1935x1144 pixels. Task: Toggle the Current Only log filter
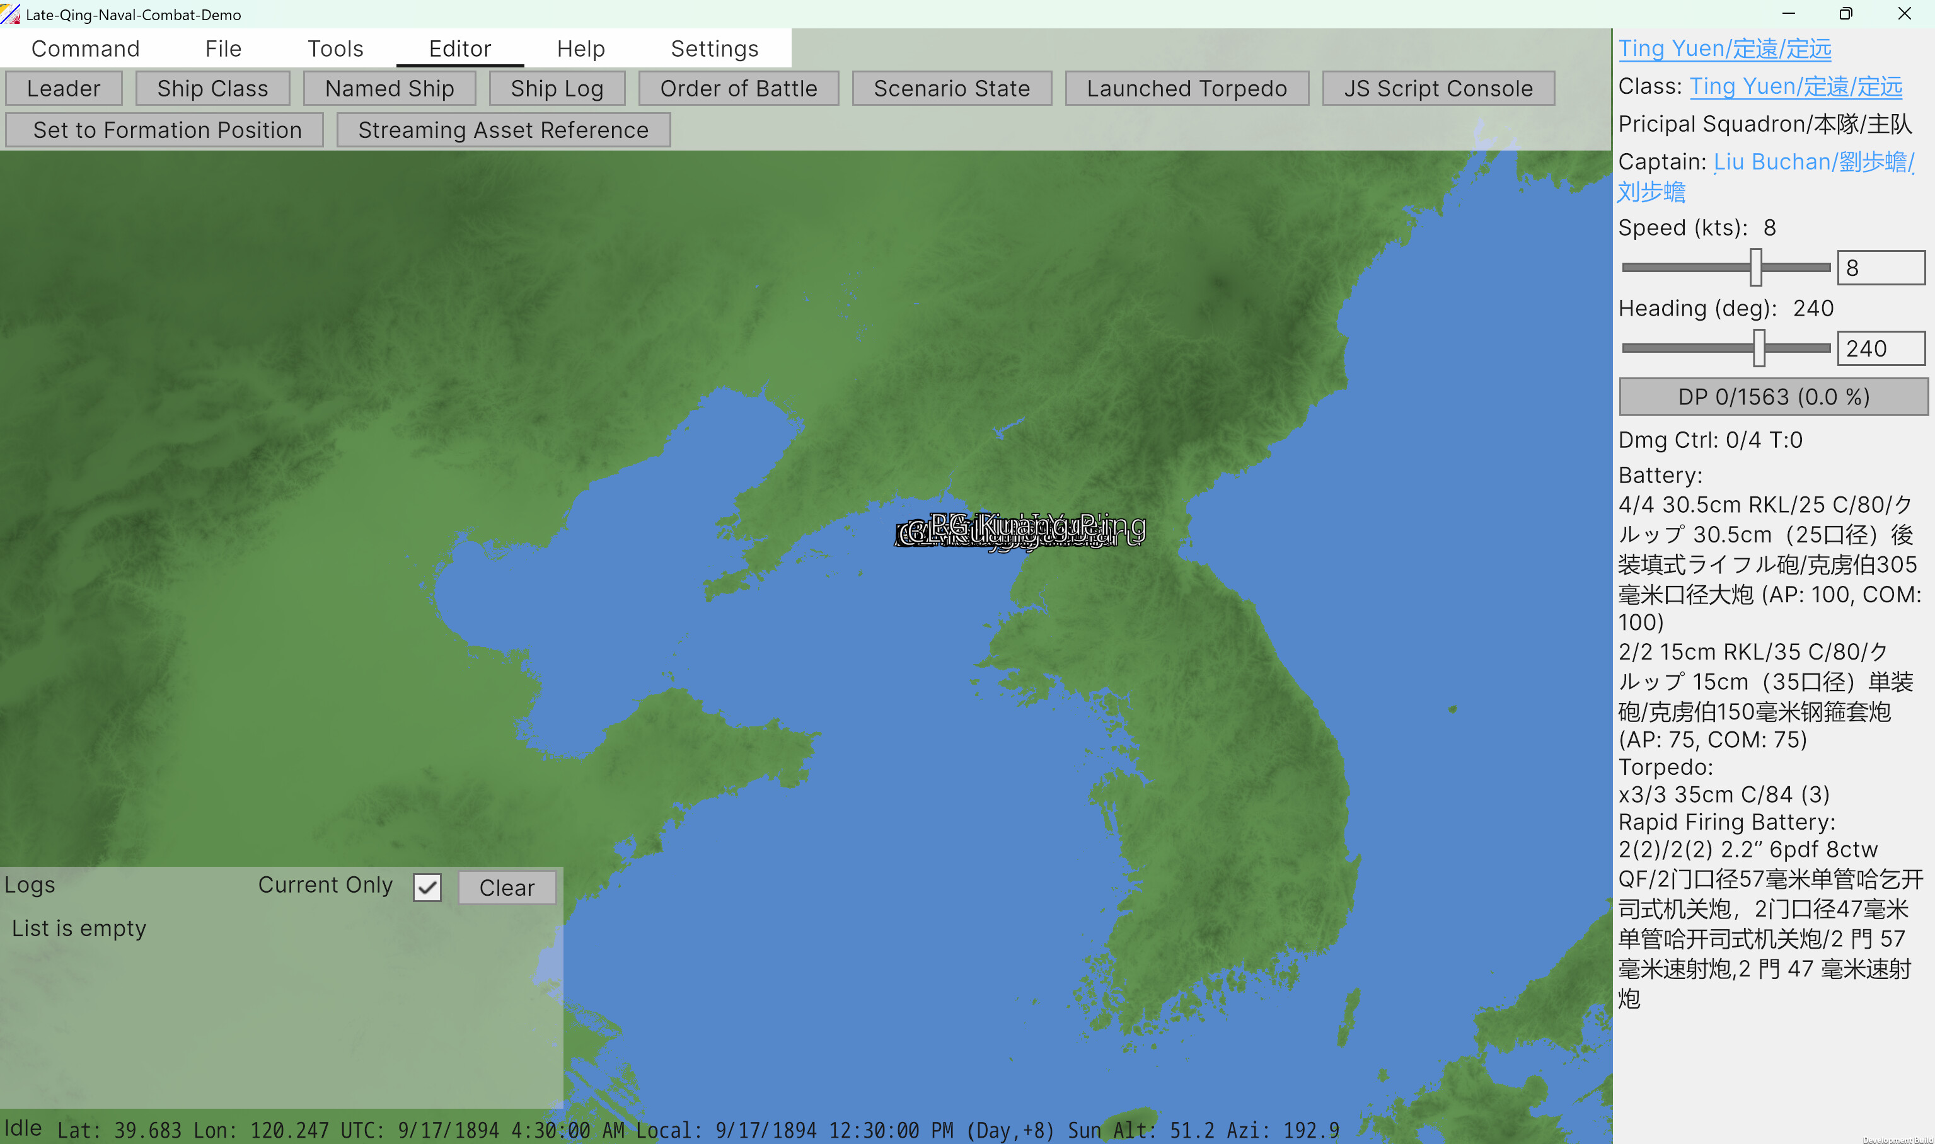pyautogui.click(x=427, y=888)
